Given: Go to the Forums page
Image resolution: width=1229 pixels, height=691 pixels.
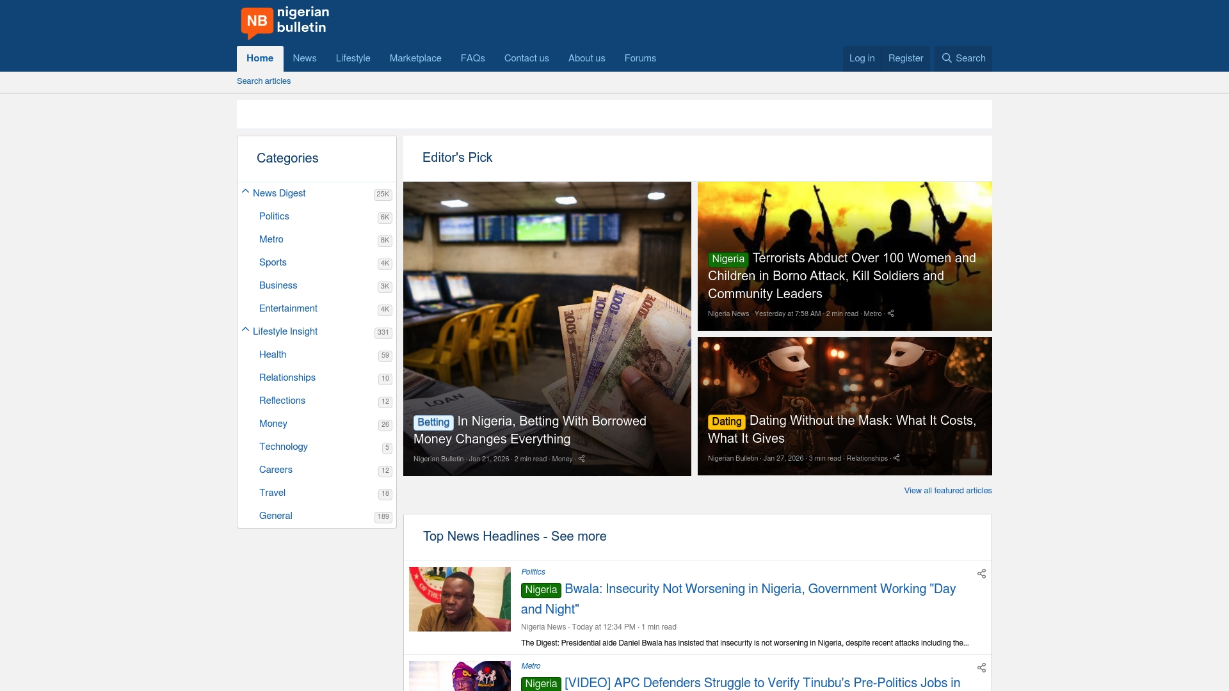Looking at the screenshot, I should point(640,58).
